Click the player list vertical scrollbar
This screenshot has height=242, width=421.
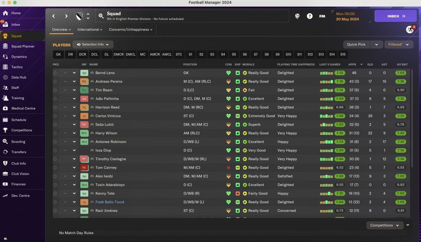pyautogui.click(x=411, y=119)
